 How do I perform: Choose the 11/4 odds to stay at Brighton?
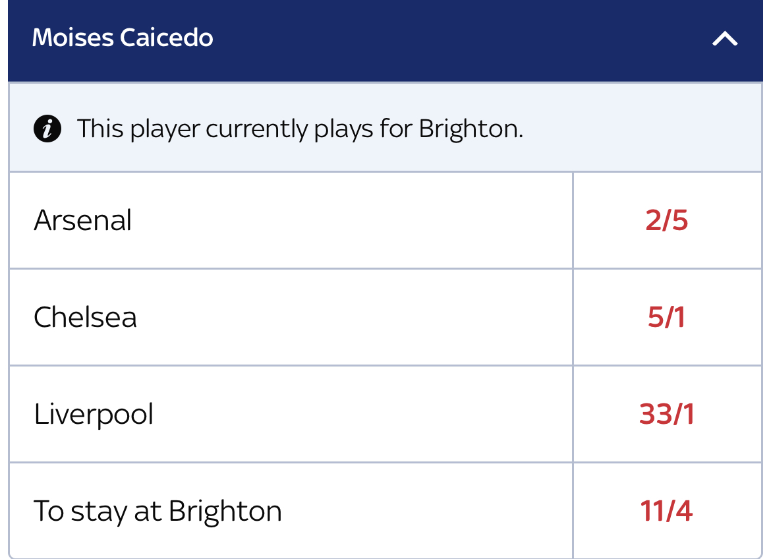pyautogui.click(x=668, y=511)
